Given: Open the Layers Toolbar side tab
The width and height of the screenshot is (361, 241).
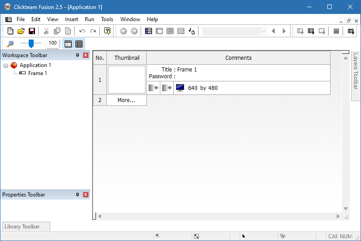Looking at the screenshot, I should pyautogui.click(x=356, y=76).
